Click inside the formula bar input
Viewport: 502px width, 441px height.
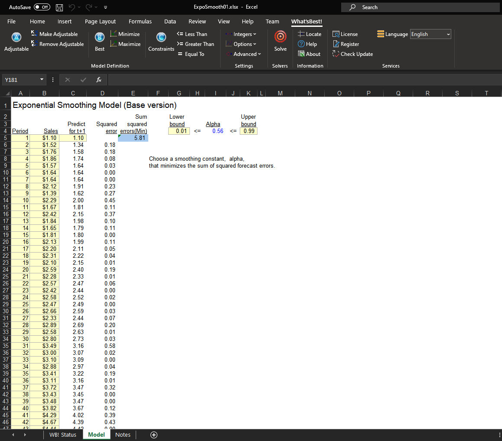305,80
